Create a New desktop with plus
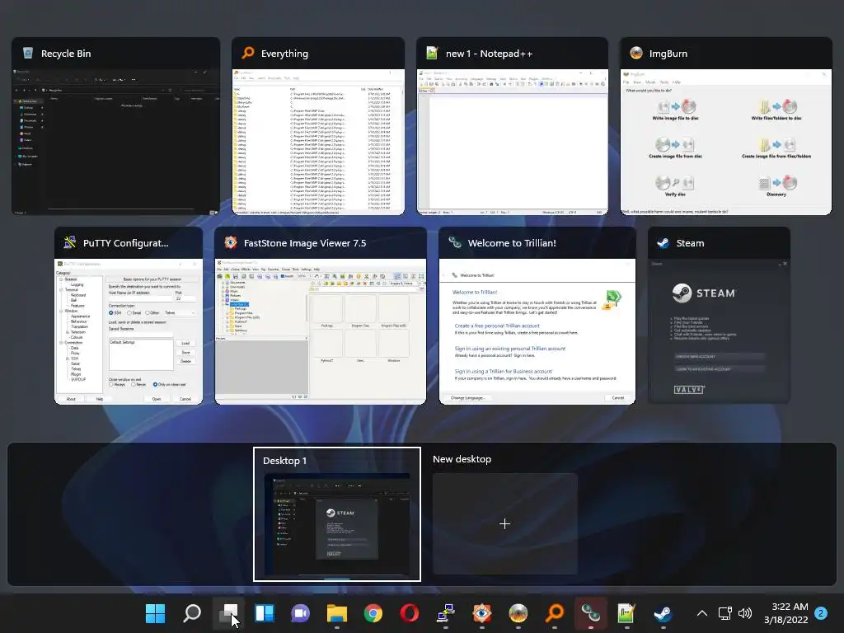This screenshot has height=633, width=844. tap(505, 523)
